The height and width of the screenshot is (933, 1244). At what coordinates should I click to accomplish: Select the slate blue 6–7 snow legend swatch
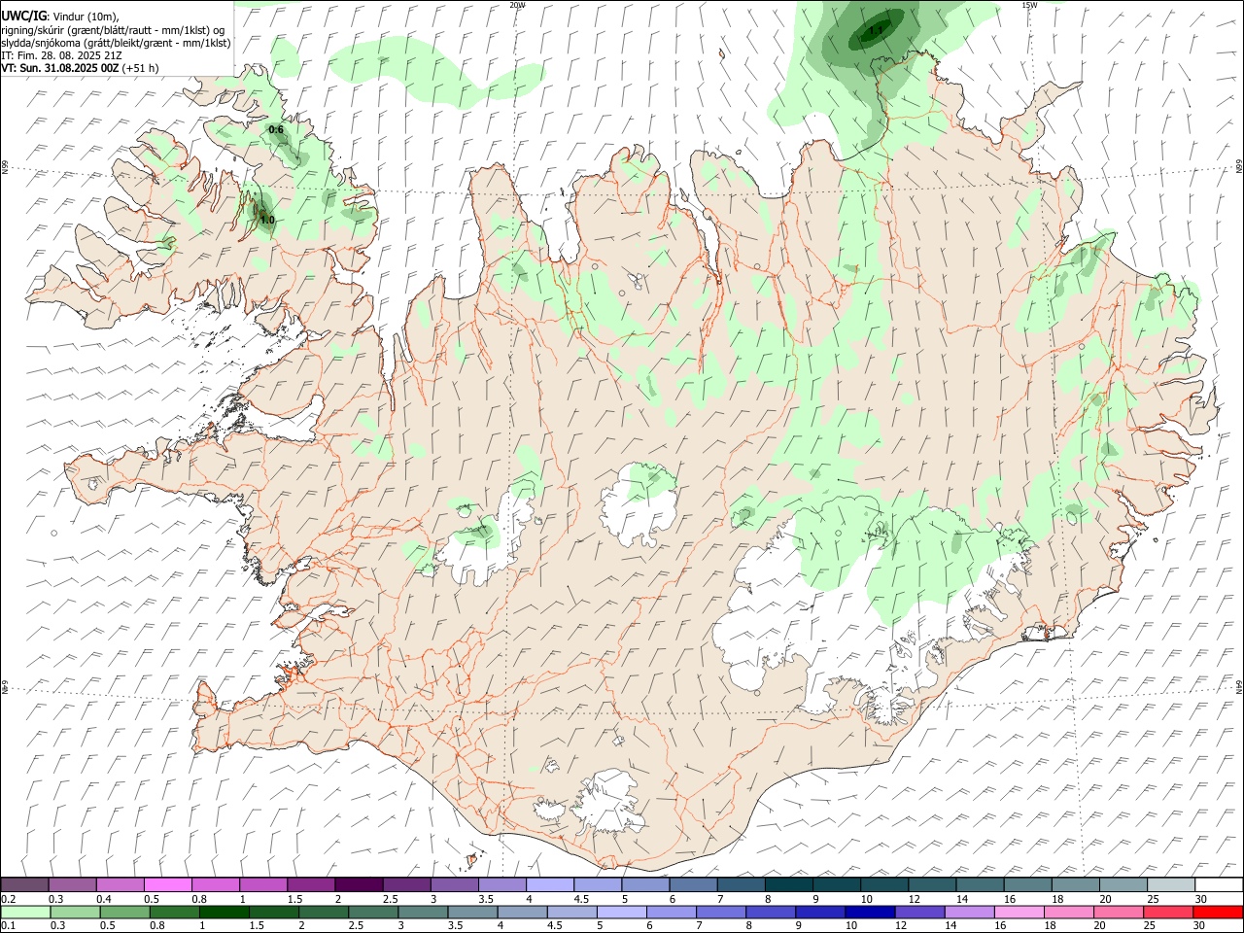pos(694,884)
